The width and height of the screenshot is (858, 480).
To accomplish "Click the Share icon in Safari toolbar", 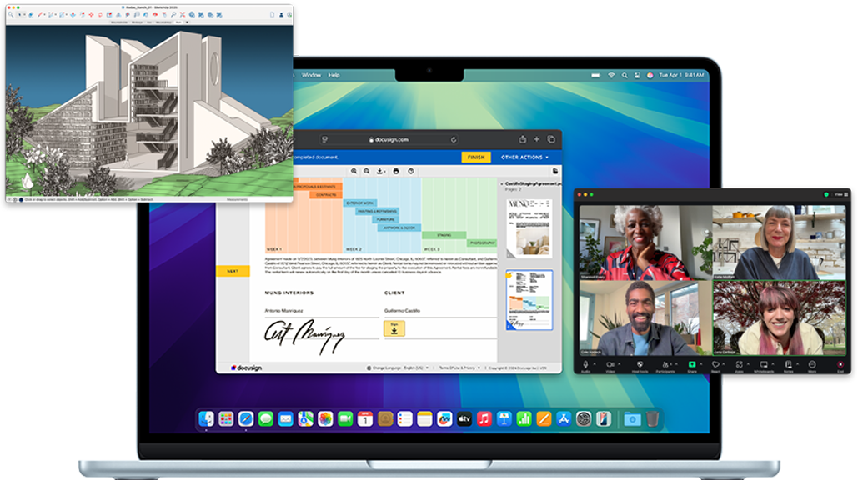I will click(523, 139).
